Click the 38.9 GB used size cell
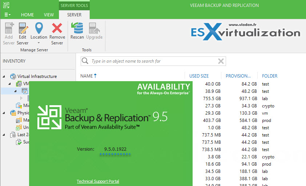Viewport: 306px width, 186px height. 213,91
